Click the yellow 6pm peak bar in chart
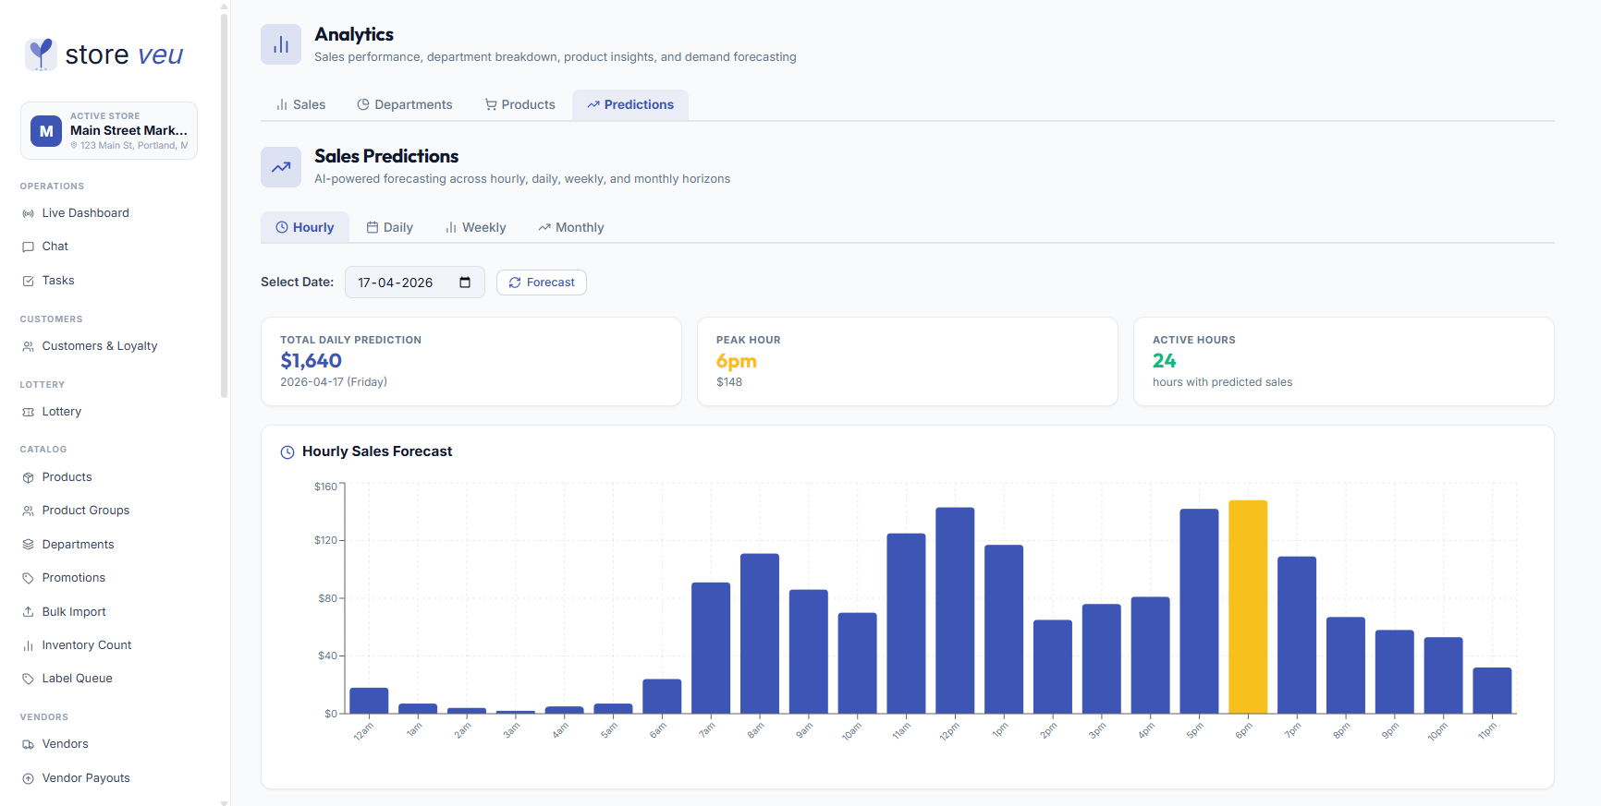 tap(1248, 607)
